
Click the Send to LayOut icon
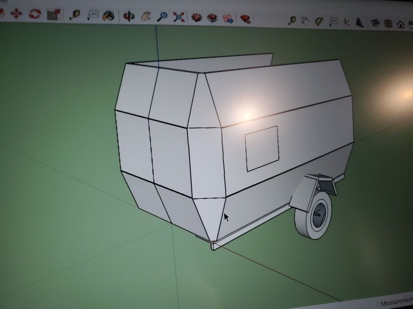click(x=228, y=19)
